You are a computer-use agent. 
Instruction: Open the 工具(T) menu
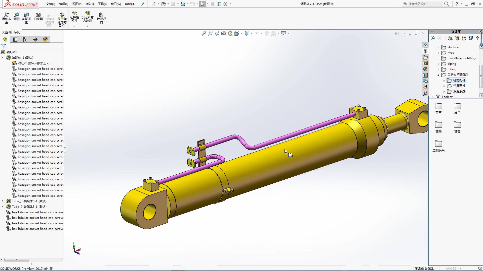102,4
